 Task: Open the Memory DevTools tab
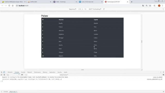click(45, 72)
